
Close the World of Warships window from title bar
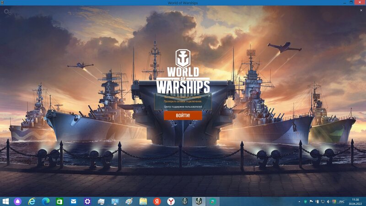(x=360, y=2)
